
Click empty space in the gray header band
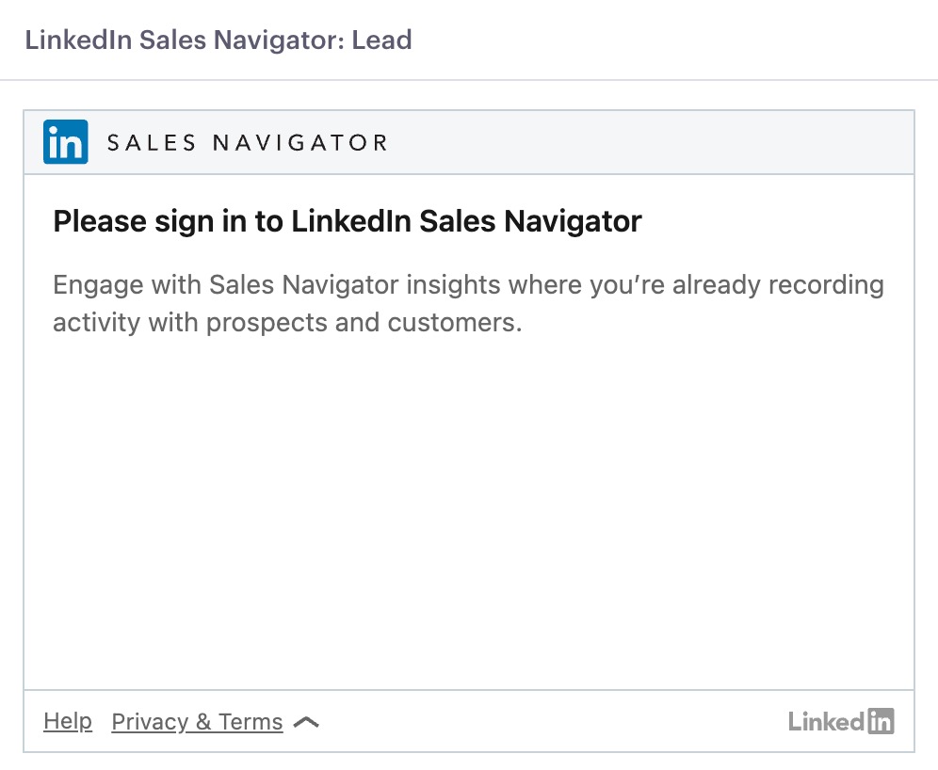pyautogui.click(x=646, y=142)
